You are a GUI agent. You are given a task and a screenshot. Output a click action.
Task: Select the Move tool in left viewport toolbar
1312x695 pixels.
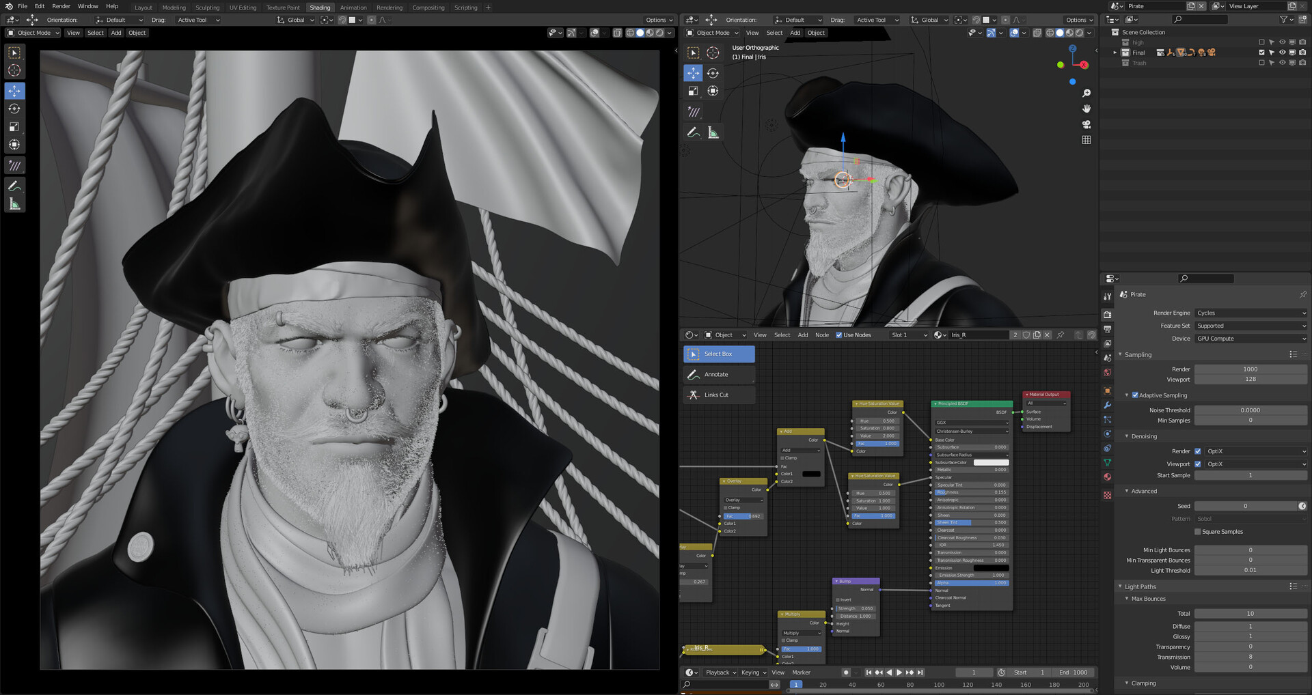[14, 91]
